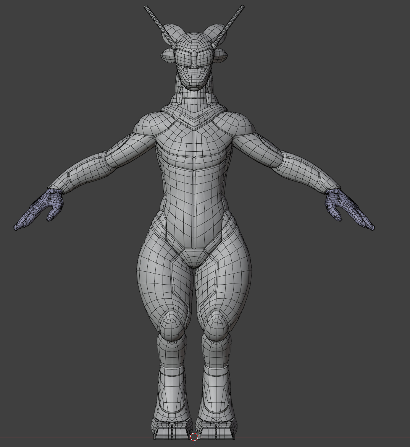Viewport: 410px width, 447px height.
Task: Click the hoof-like foot on the right
Action: tap(216, 428)
